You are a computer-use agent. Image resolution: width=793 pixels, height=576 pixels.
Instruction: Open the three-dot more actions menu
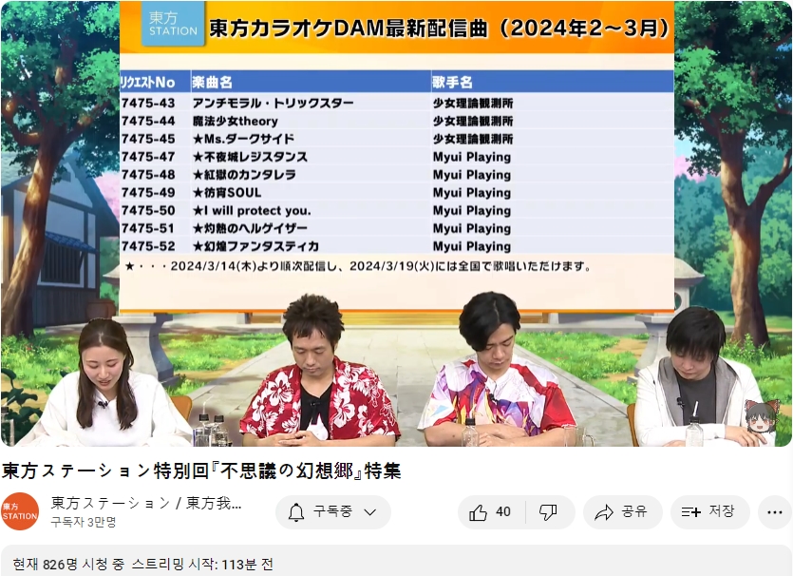[x=774, y=512]
